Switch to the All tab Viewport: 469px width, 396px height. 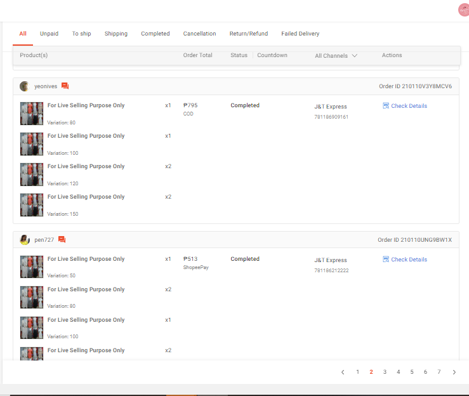tap(23, 34)
